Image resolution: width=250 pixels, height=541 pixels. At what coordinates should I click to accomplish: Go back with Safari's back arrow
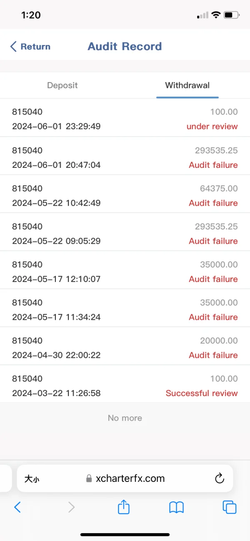[17, 507]
